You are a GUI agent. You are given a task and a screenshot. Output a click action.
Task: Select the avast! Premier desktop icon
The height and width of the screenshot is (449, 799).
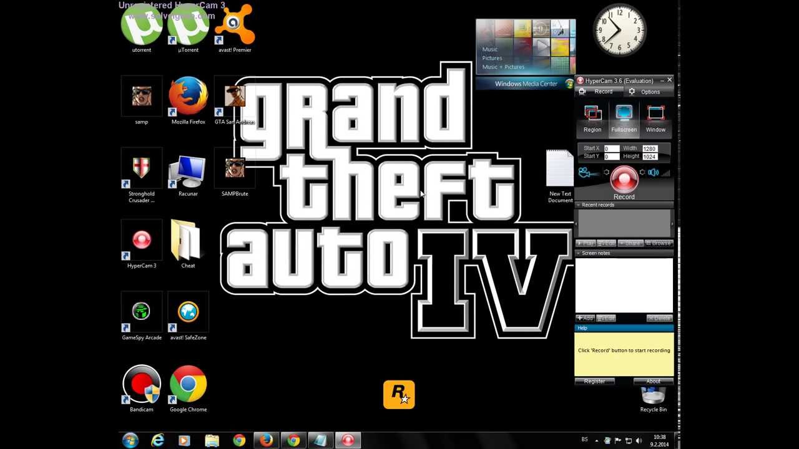tap(235, 28)
